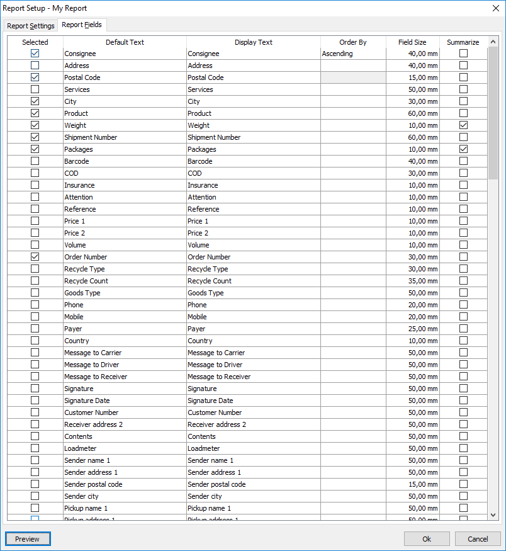Switch to the Report Settings tab
The image size is (506, 551).
(x=31, y=26)
